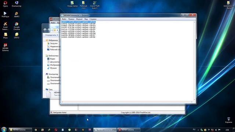
Task: Click the key line starting with UAMV1
Action: [78, 24]
